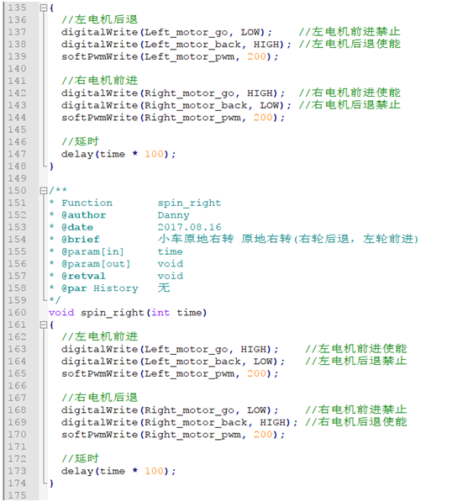This screenshot has height=502, width=468.
Task: Click the int keyword on line 160
Action: 160,313
